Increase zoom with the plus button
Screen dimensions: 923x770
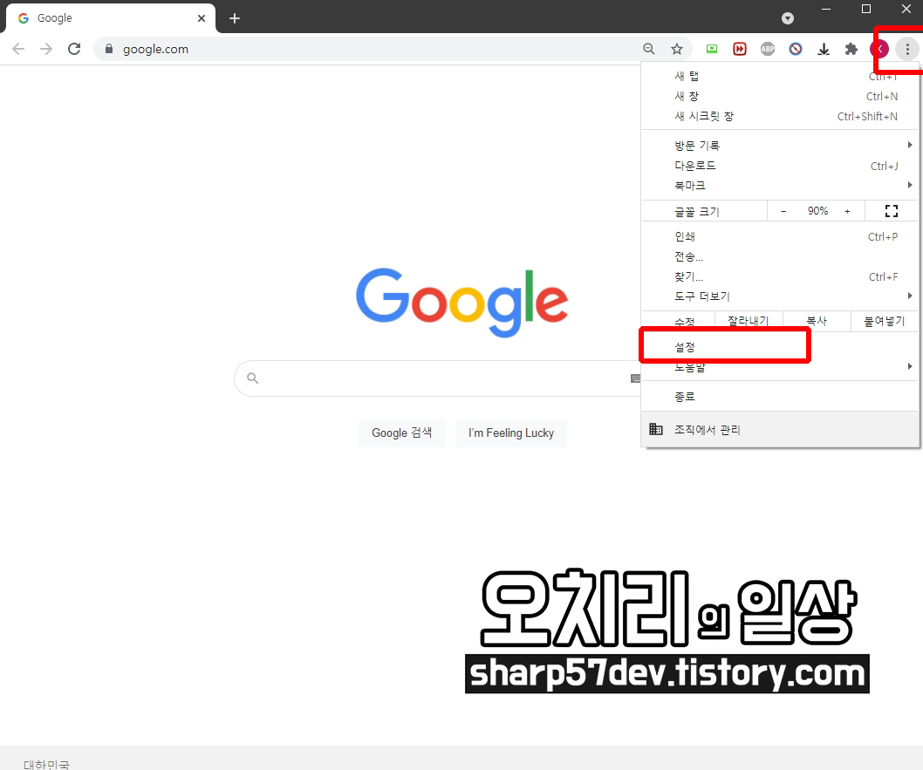(848, 211)
